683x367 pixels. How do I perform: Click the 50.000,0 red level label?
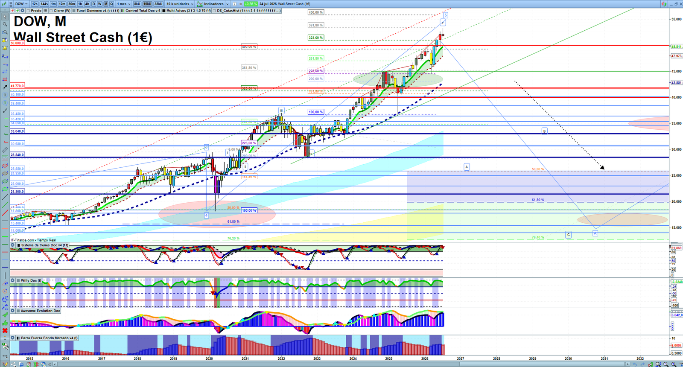pyautogui.click(x=17, y=43)
